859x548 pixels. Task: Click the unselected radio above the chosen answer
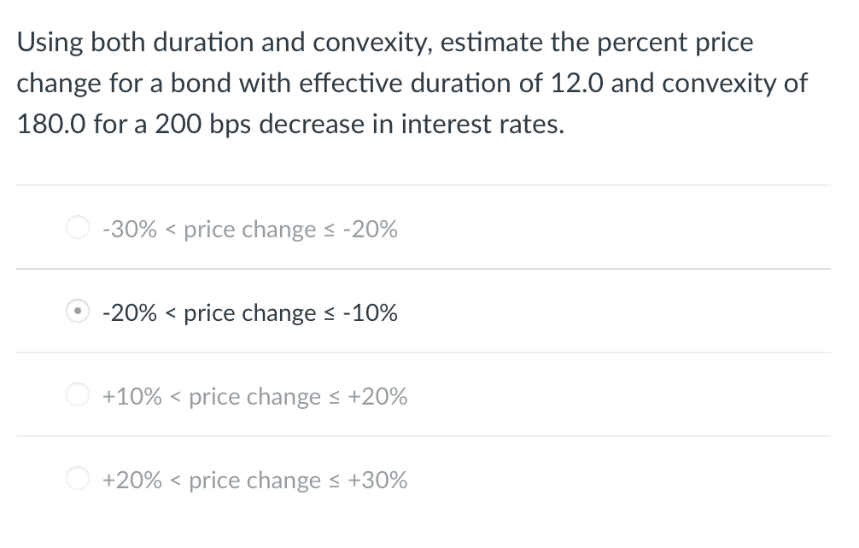click(x=77, y=227)
